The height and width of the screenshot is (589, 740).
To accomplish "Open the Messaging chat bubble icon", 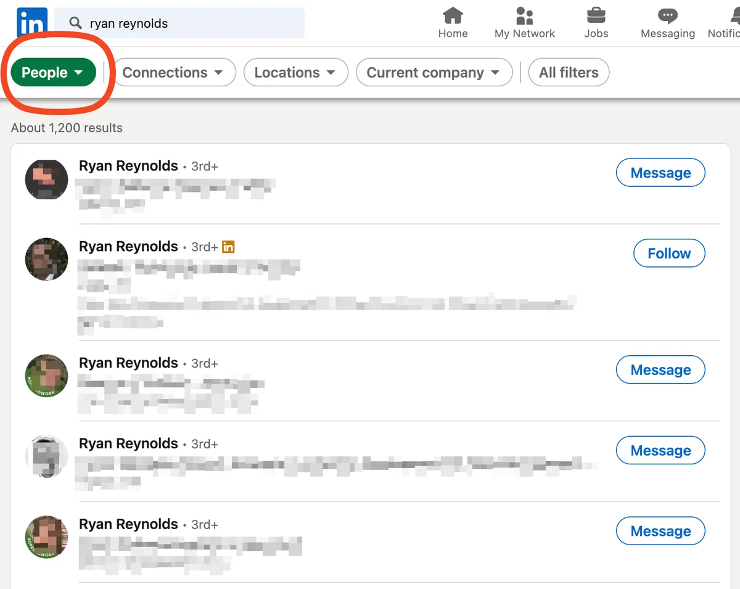I will 668,15.
